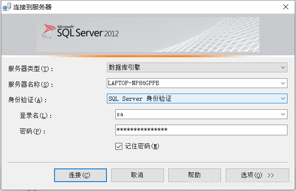Click into the password (密码) field
This screenshot has height=191, width=296.
[x=201, y=130]
